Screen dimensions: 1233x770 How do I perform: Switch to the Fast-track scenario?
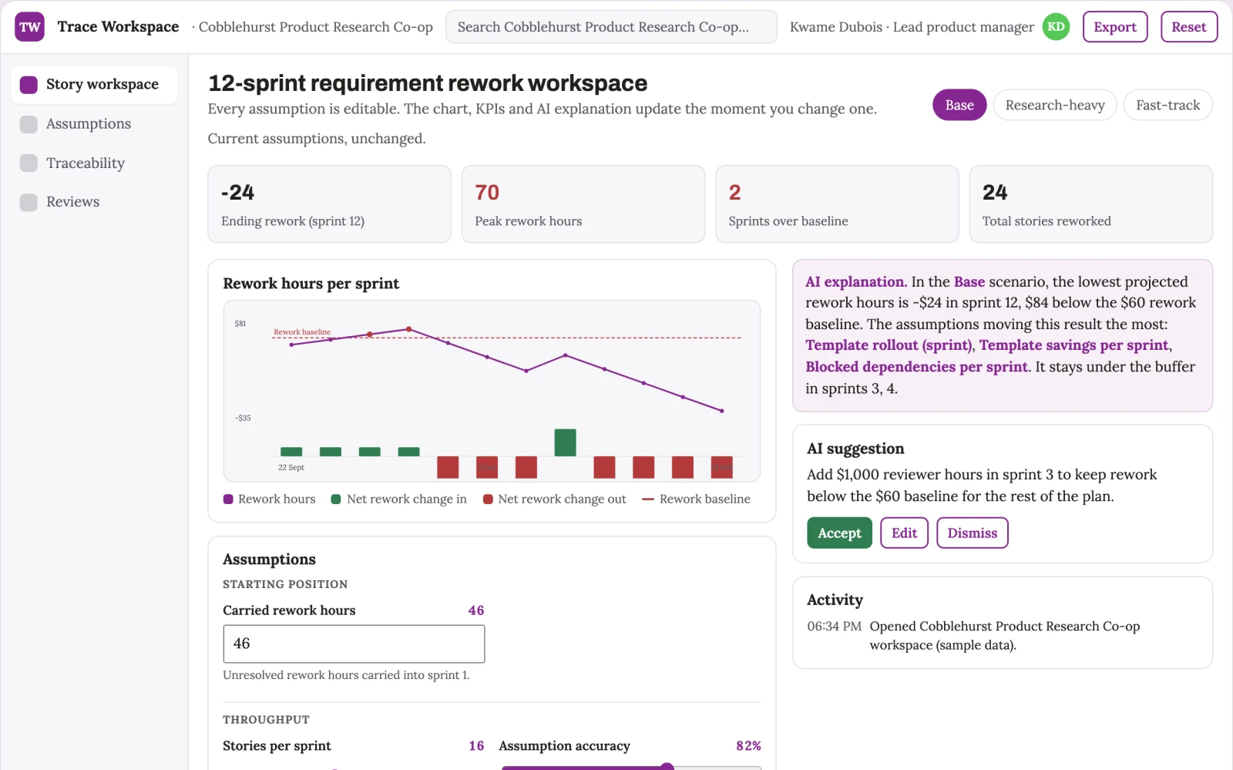pyautogui.click(x=1168, y=105)
